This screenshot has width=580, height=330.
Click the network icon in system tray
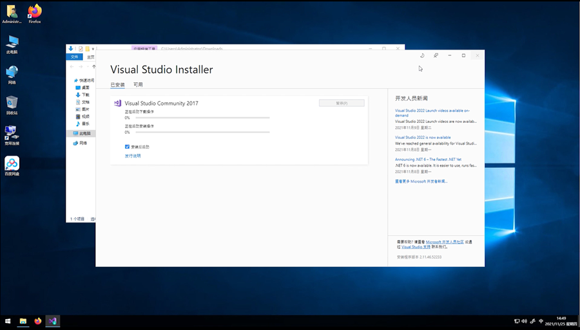(517, 321)
